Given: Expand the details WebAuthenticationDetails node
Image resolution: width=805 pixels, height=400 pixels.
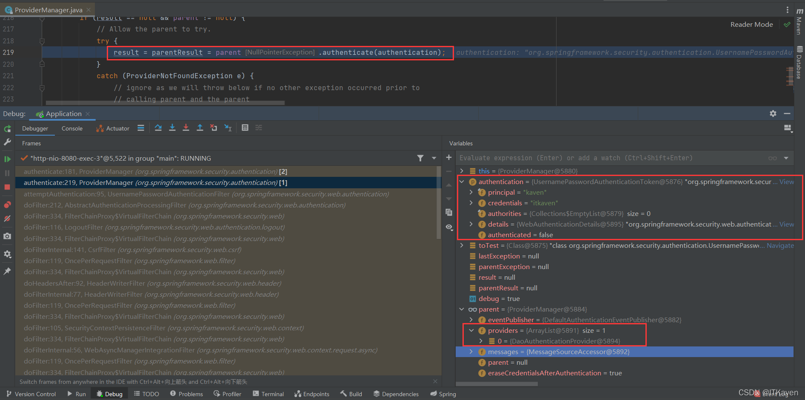Looking at the screenshot, I should (x=471, y=224).
